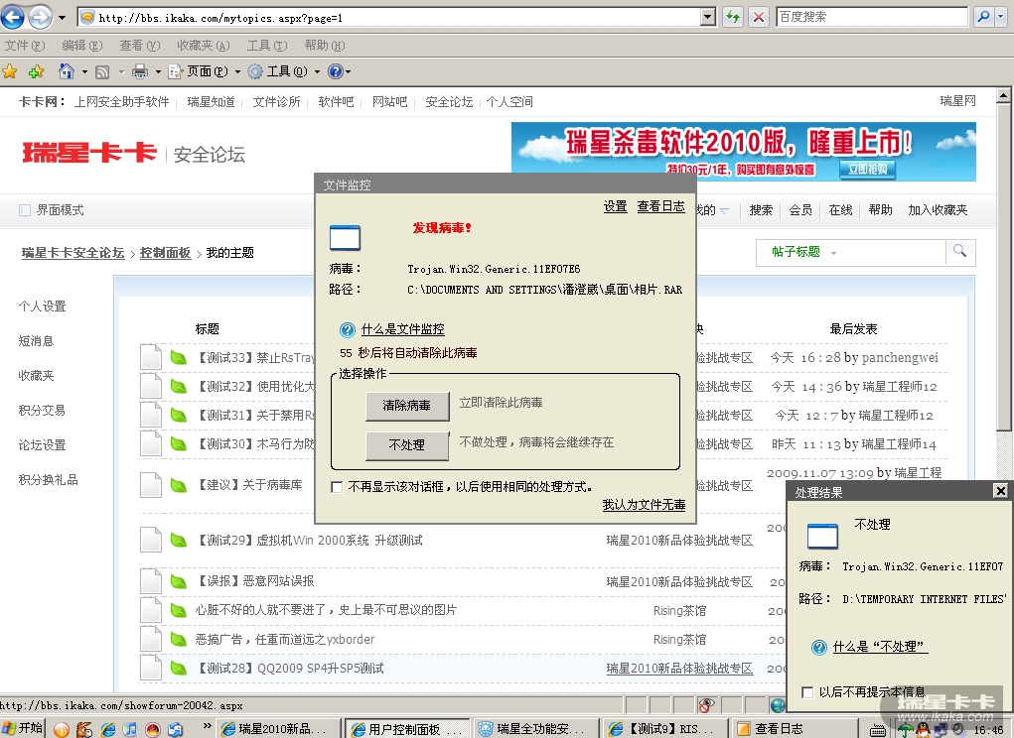
Task: Open the address bar dropdown arrow
Action: (x=708, y=17)
